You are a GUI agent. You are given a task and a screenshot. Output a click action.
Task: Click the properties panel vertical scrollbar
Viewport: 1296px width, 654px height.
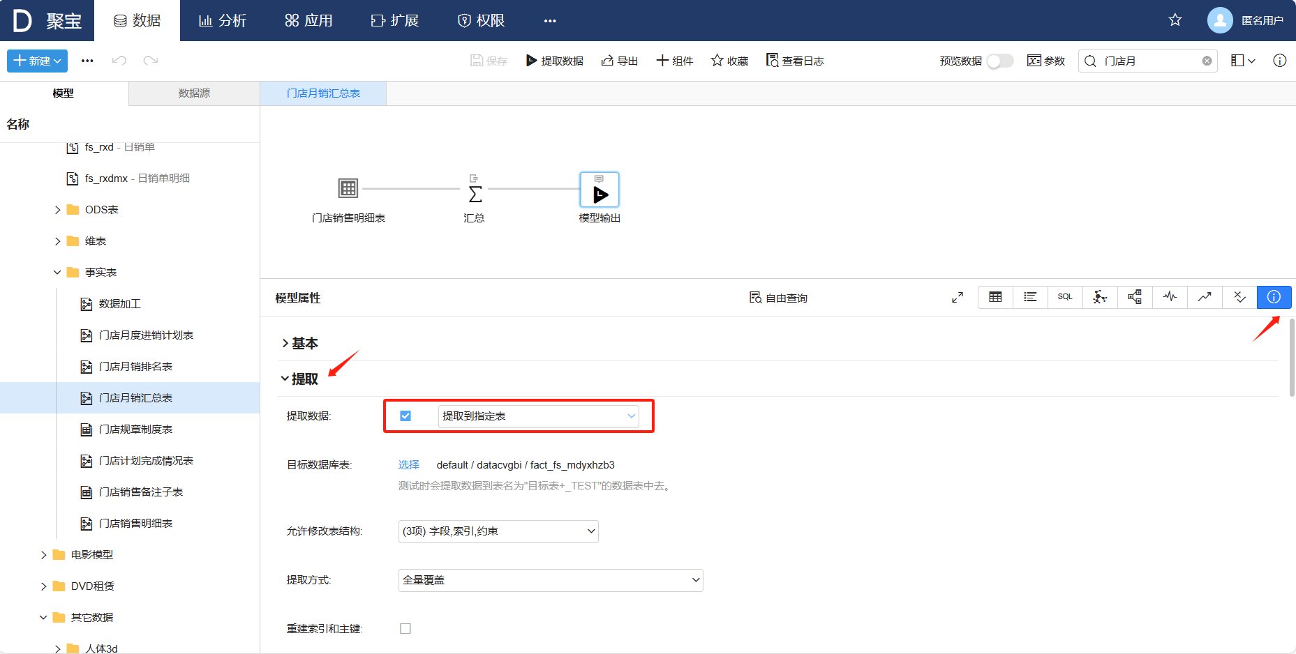[x=1292, y=358]
